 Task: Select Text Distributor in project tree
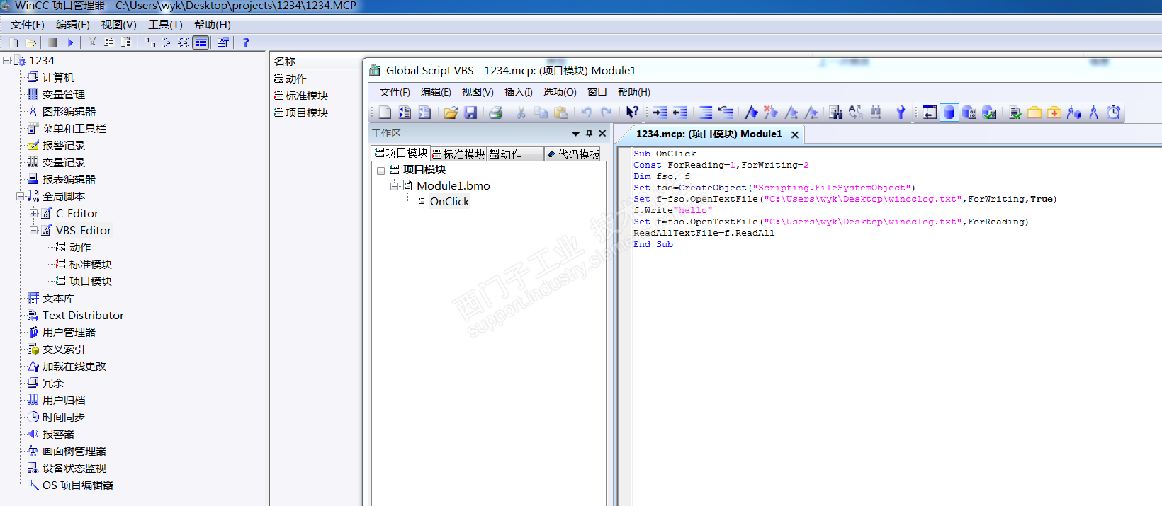tap(83, 316)
